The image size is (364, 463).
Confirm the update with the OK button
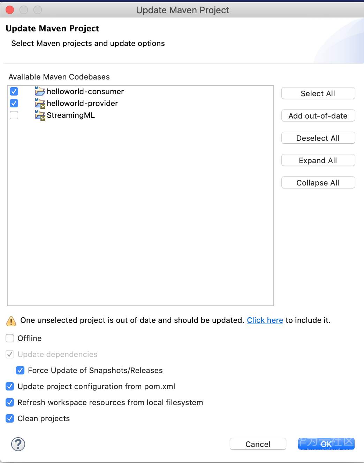[x=326, y=444]
